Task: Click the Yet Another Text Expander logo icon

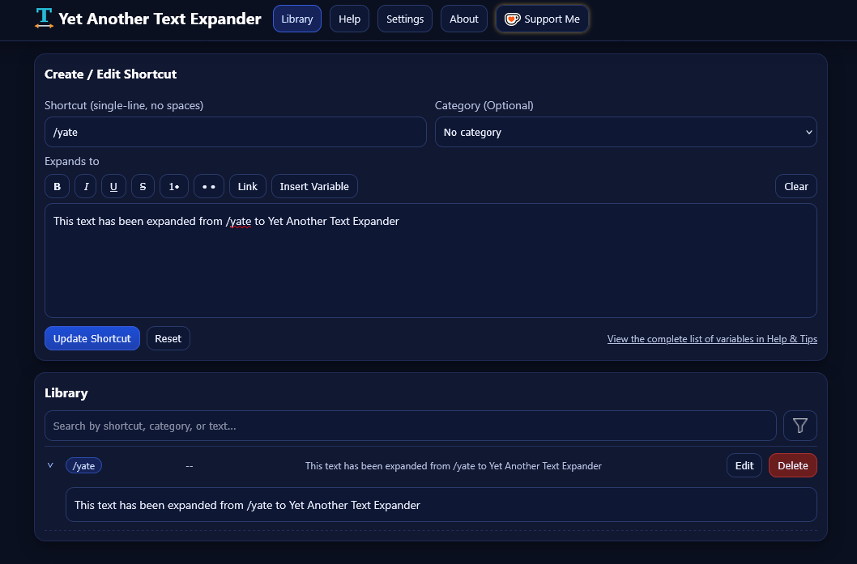Action: click(44, 18)
